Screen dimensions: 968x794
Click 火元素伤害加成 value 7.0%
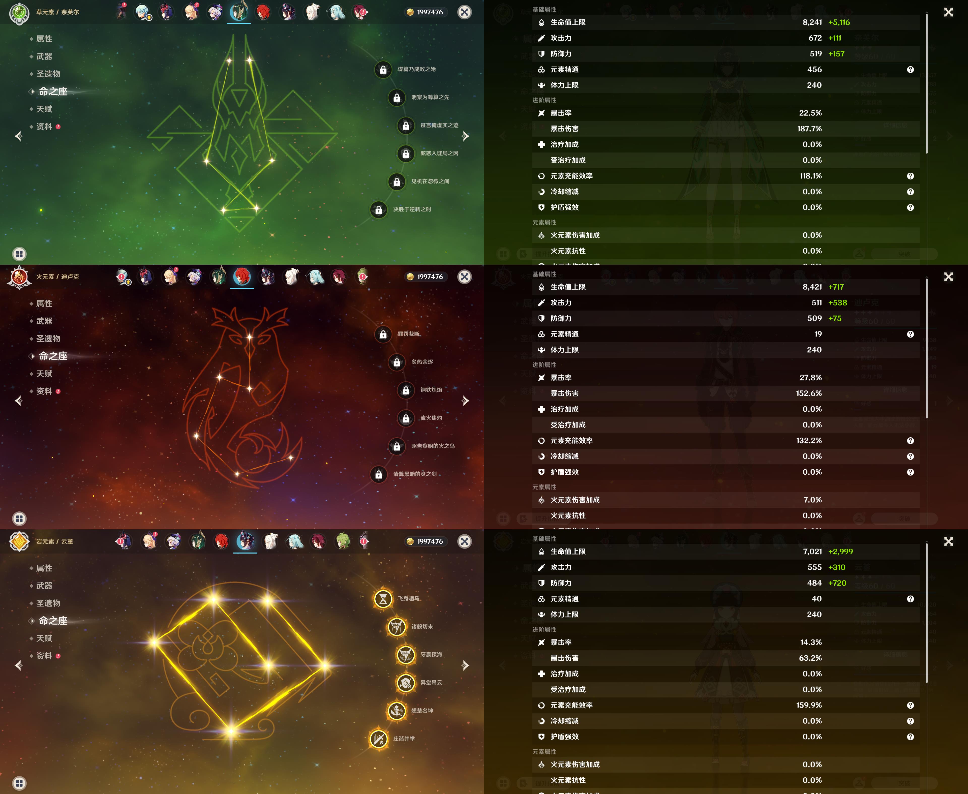click(812, 500)
